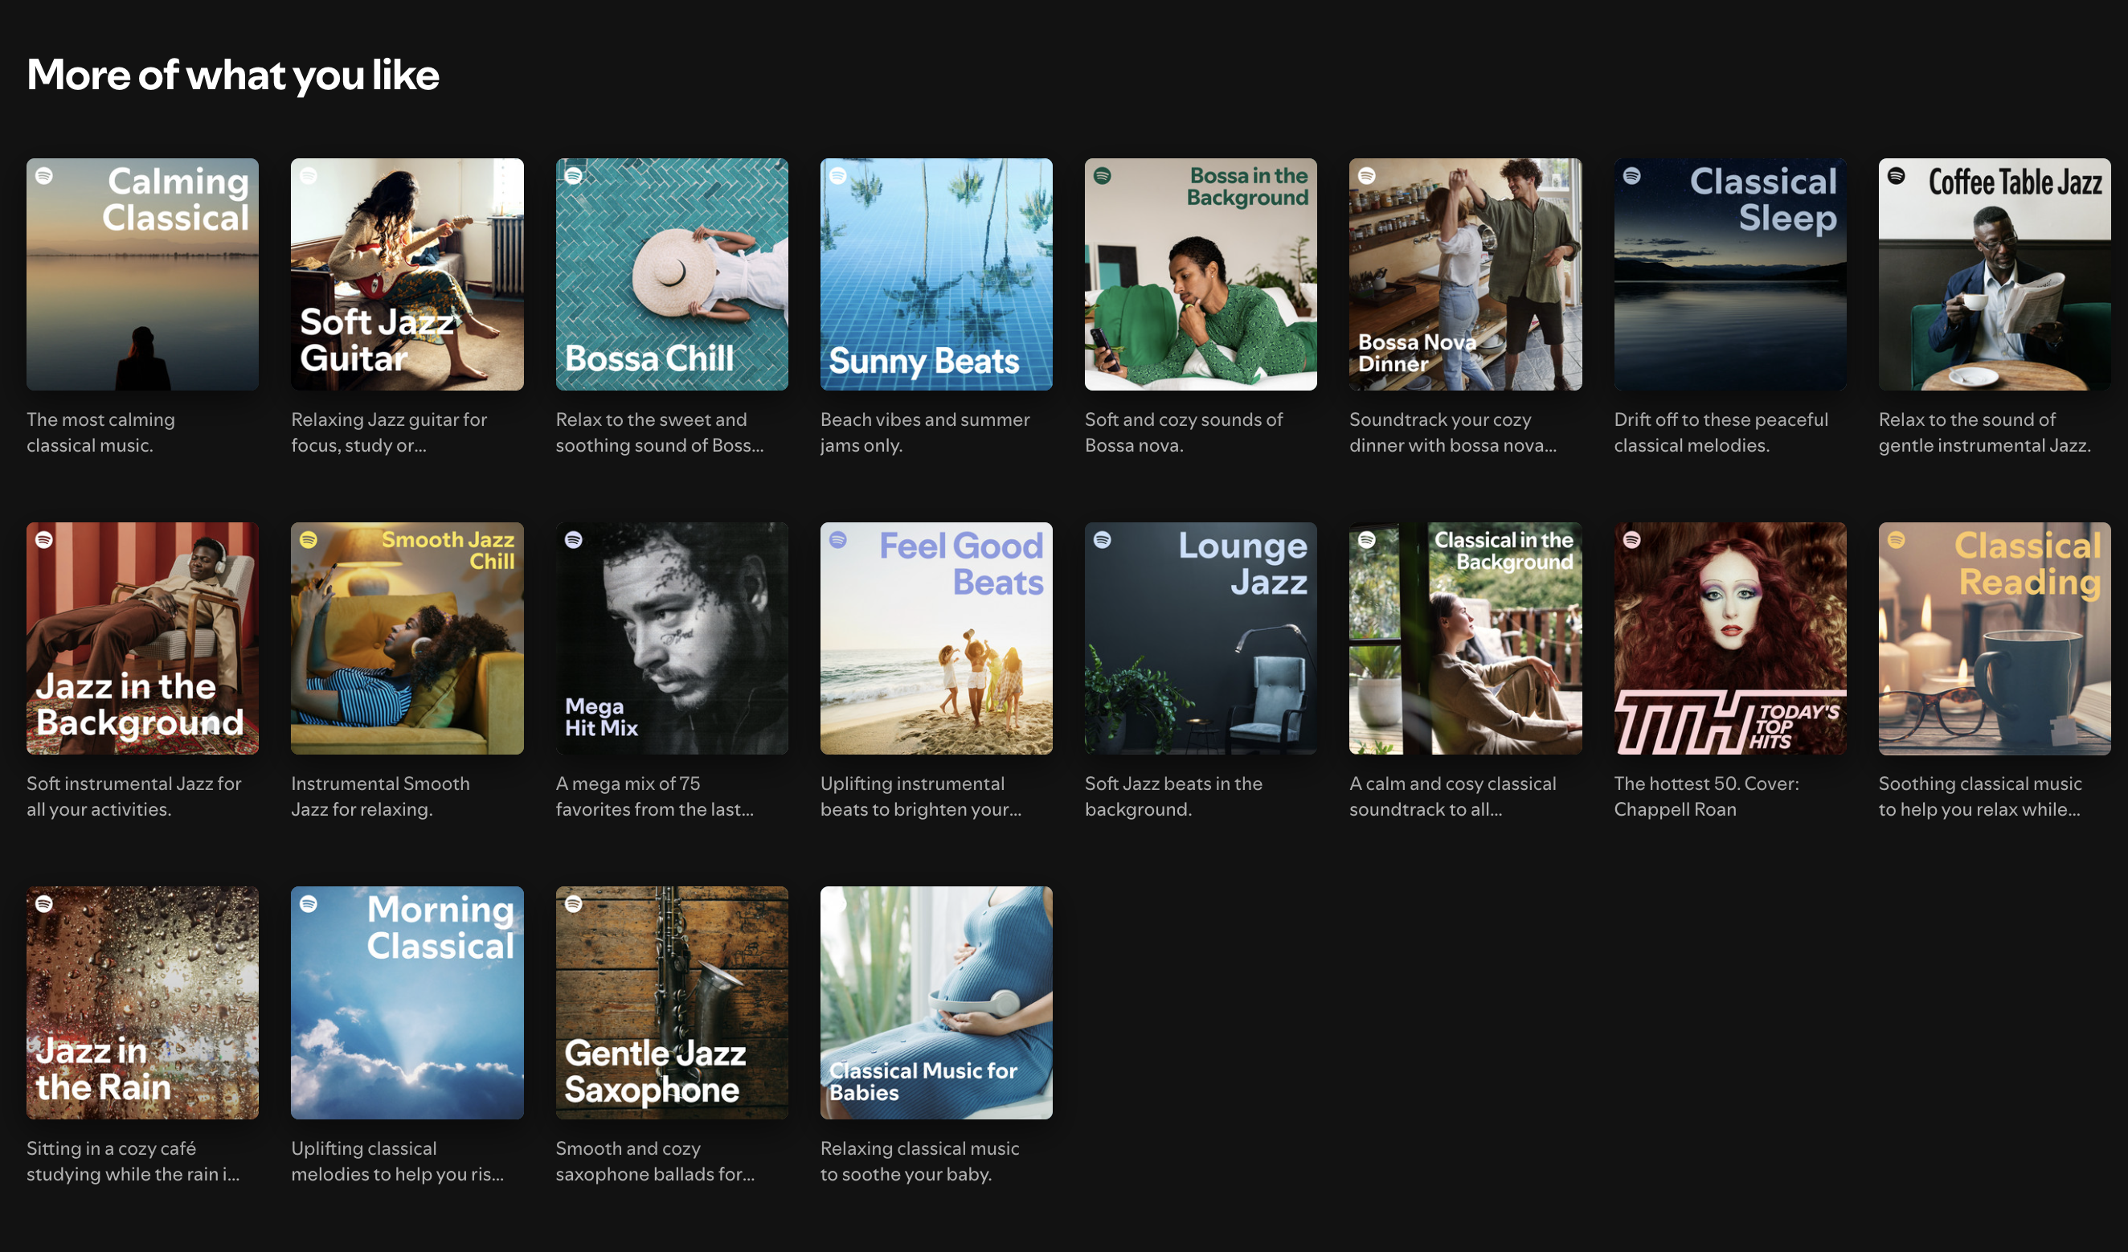
Task: Click 'The most calming classical music.' description
Action: pos(100,432)
